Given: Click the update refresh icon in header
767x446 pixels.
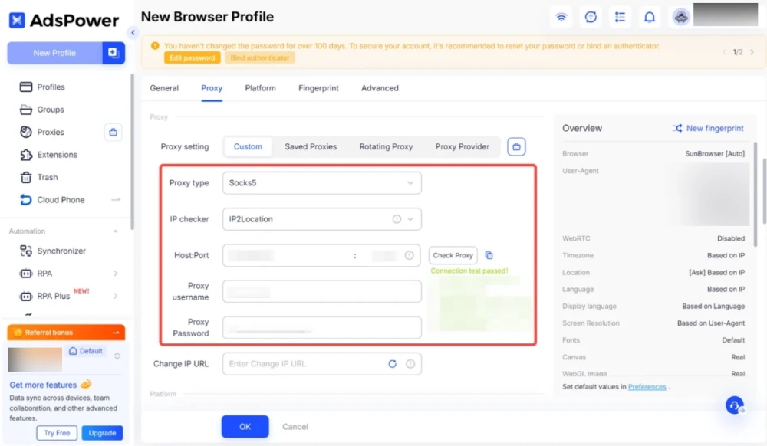Looking at the screenshot, I should (591, 17).
